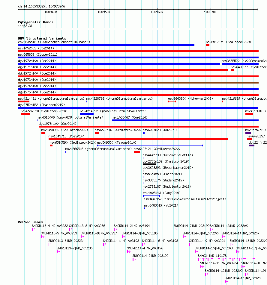Open the nsv1052082 (Coe2014) variant label
The width and height of the screenshot is (267, 285).
click(x=36, y=48)
